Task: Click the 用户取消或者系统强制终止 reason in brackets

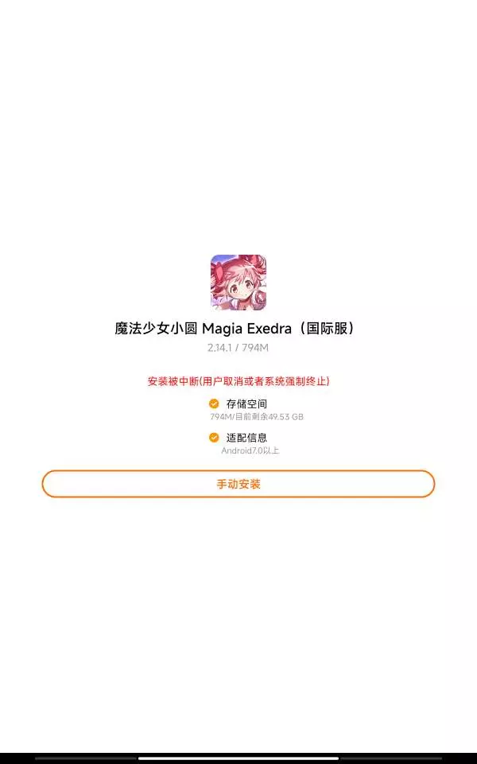Action: pos(265,381)
